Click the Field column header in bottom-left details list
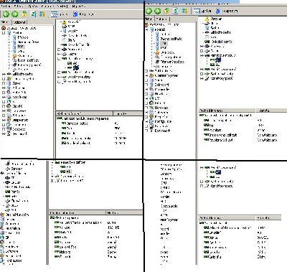Screen dimensions: 287x272 (77, 212)
